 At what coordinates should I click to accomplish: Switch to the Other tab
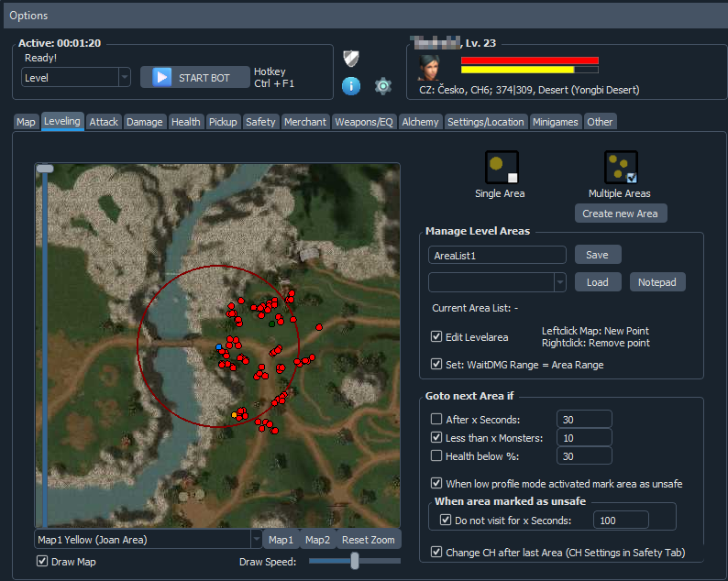600,122
